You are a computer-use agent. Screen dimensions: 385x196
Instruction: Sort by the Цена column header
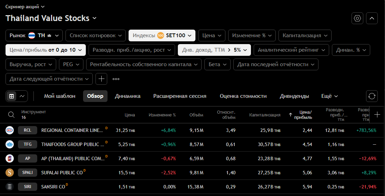(130, 115)
